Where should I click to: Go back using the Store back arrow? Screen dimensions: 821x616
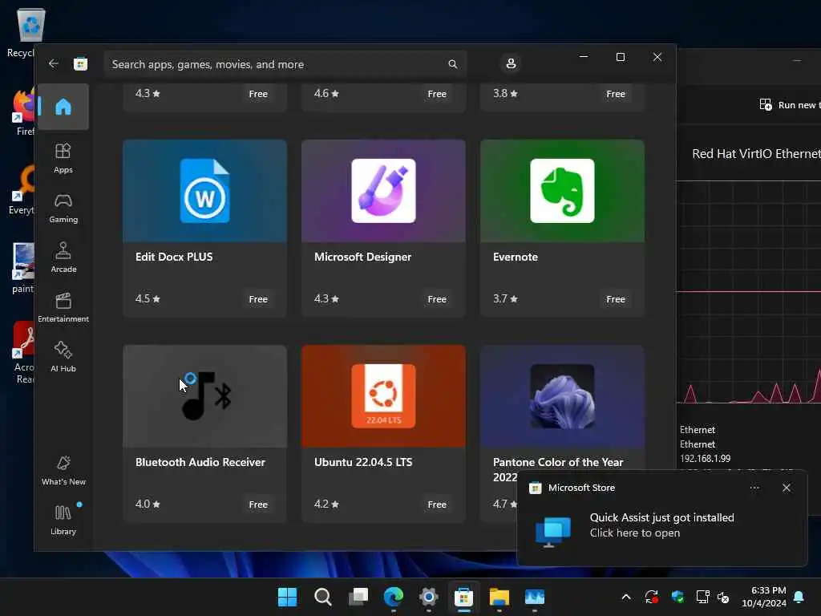[x=54, y=64]
